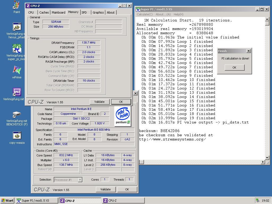The height and width of the screenshot is (204, 272).
Task: Click OK in the rear CPU-Z window
Action: [127, 189]
